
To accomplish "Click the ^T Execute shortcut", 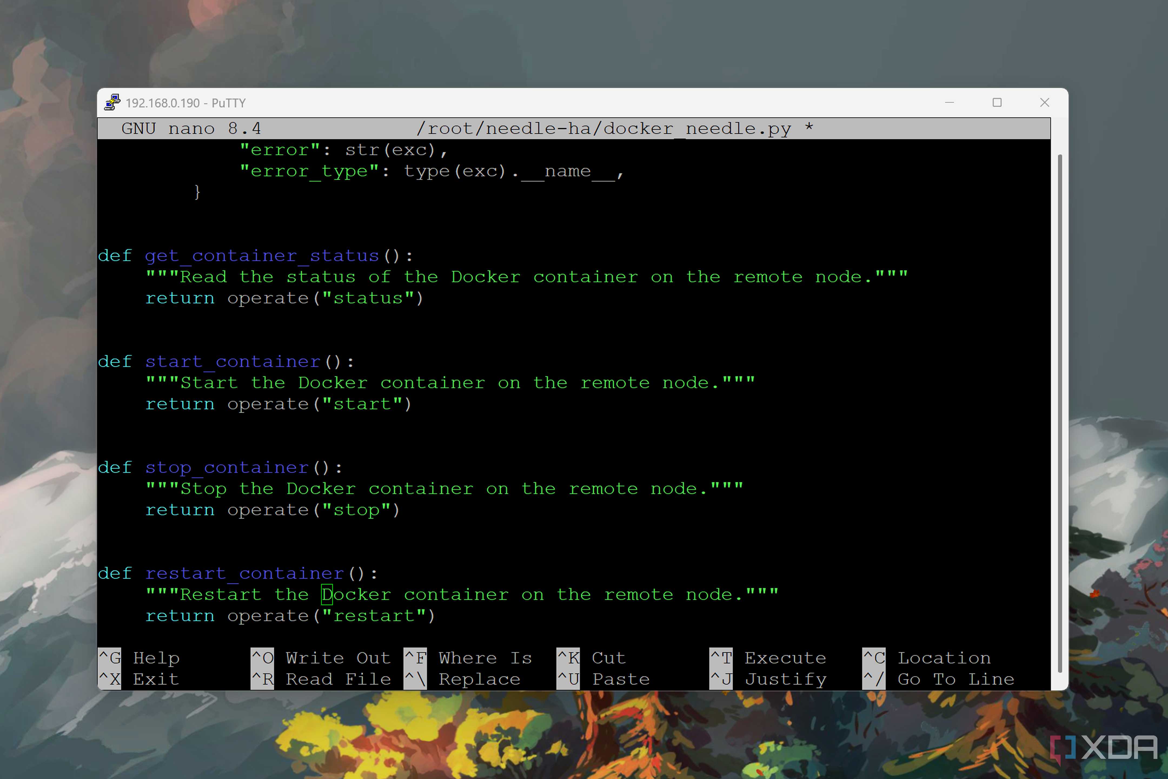I will point(768,658).
